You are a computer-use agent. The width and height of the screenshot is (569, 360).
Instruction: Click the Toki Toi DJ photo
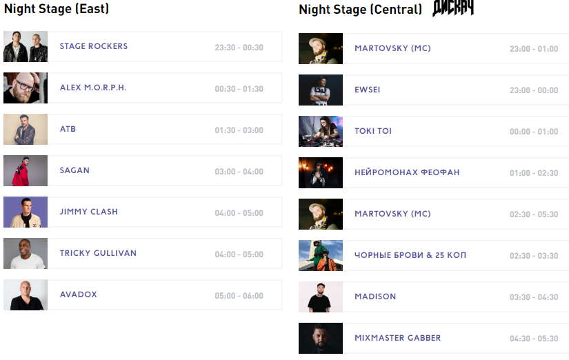(321, 132)
